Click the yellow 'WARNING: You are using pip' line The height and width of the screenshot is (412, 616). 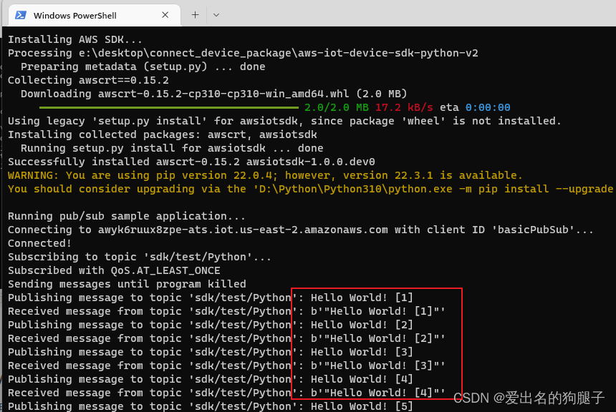click(x=265, y=175)
